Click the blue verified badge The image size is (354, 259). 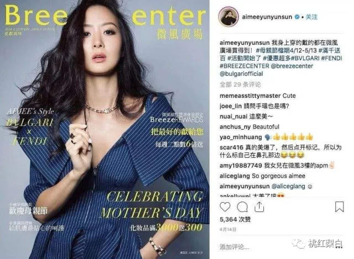point(297,17)
